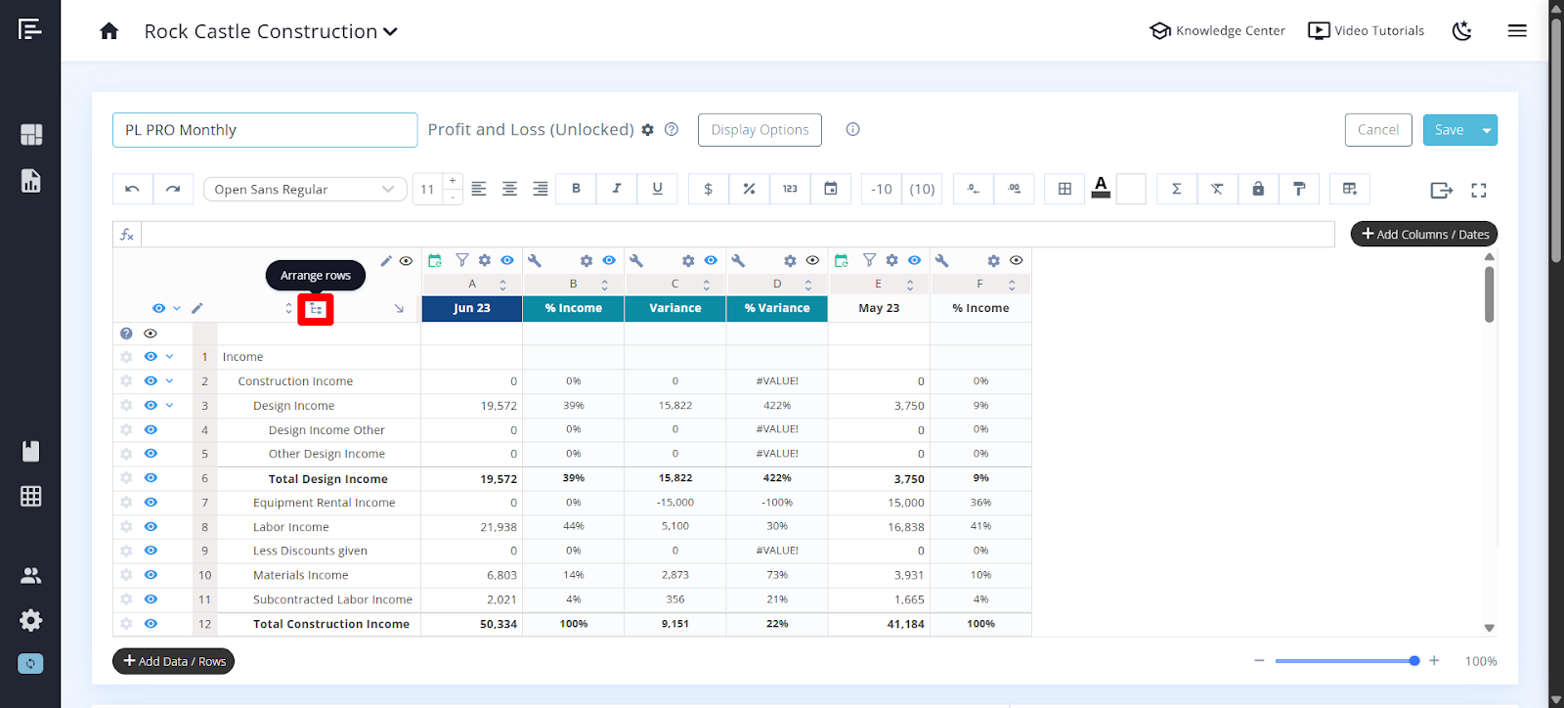Screen dimensions: 1564x708
Task: Select the % Income column header
Action: 573,308
